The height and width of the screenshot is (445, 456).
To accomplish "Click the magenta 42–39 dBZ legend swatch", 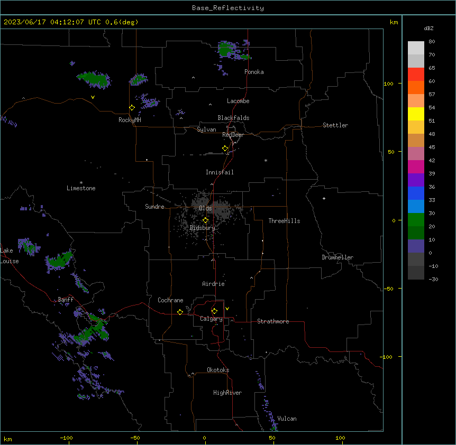I will (416, 166).
